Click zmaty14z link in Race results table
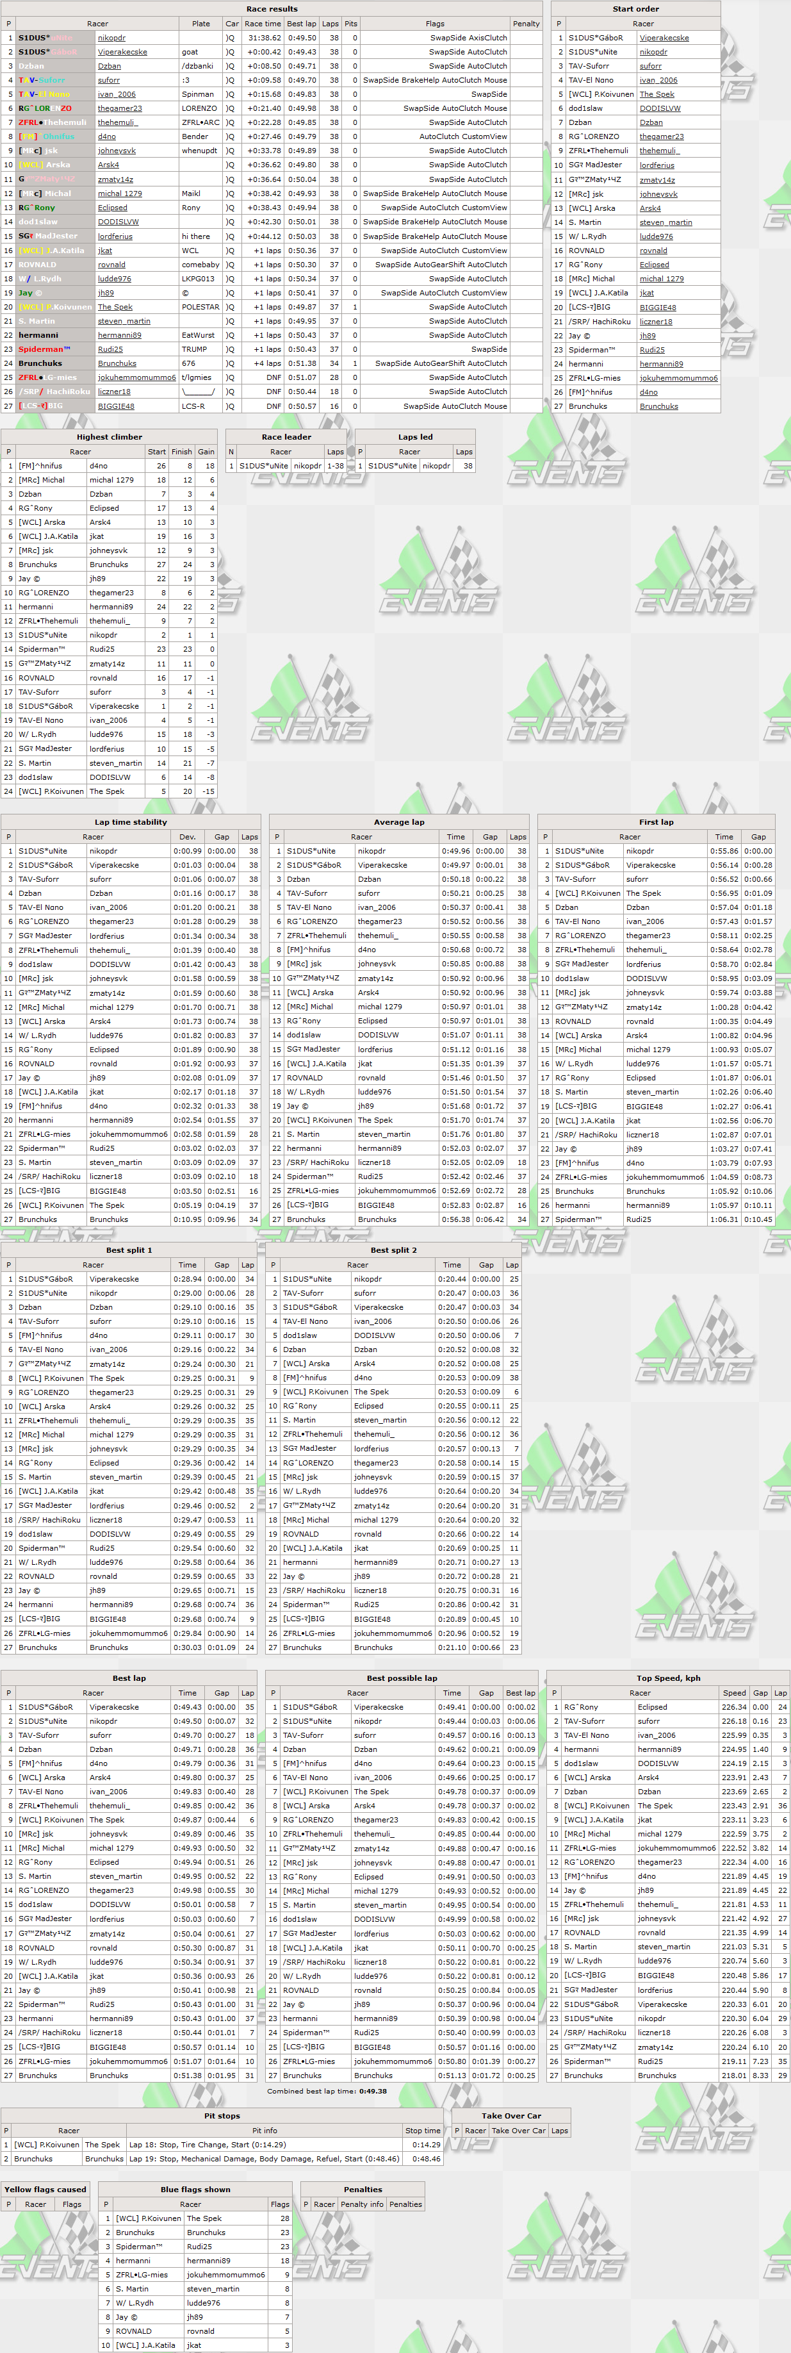Screen dimensions: 791x2353 (x=116, y=179)
